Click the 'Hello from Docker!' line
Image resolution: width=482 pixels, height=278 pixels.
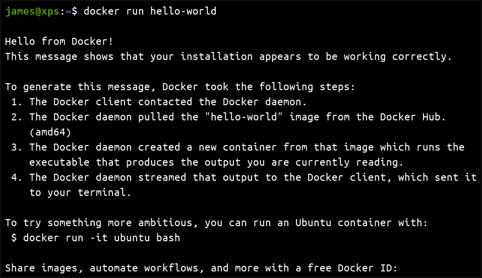click(59, 41)
